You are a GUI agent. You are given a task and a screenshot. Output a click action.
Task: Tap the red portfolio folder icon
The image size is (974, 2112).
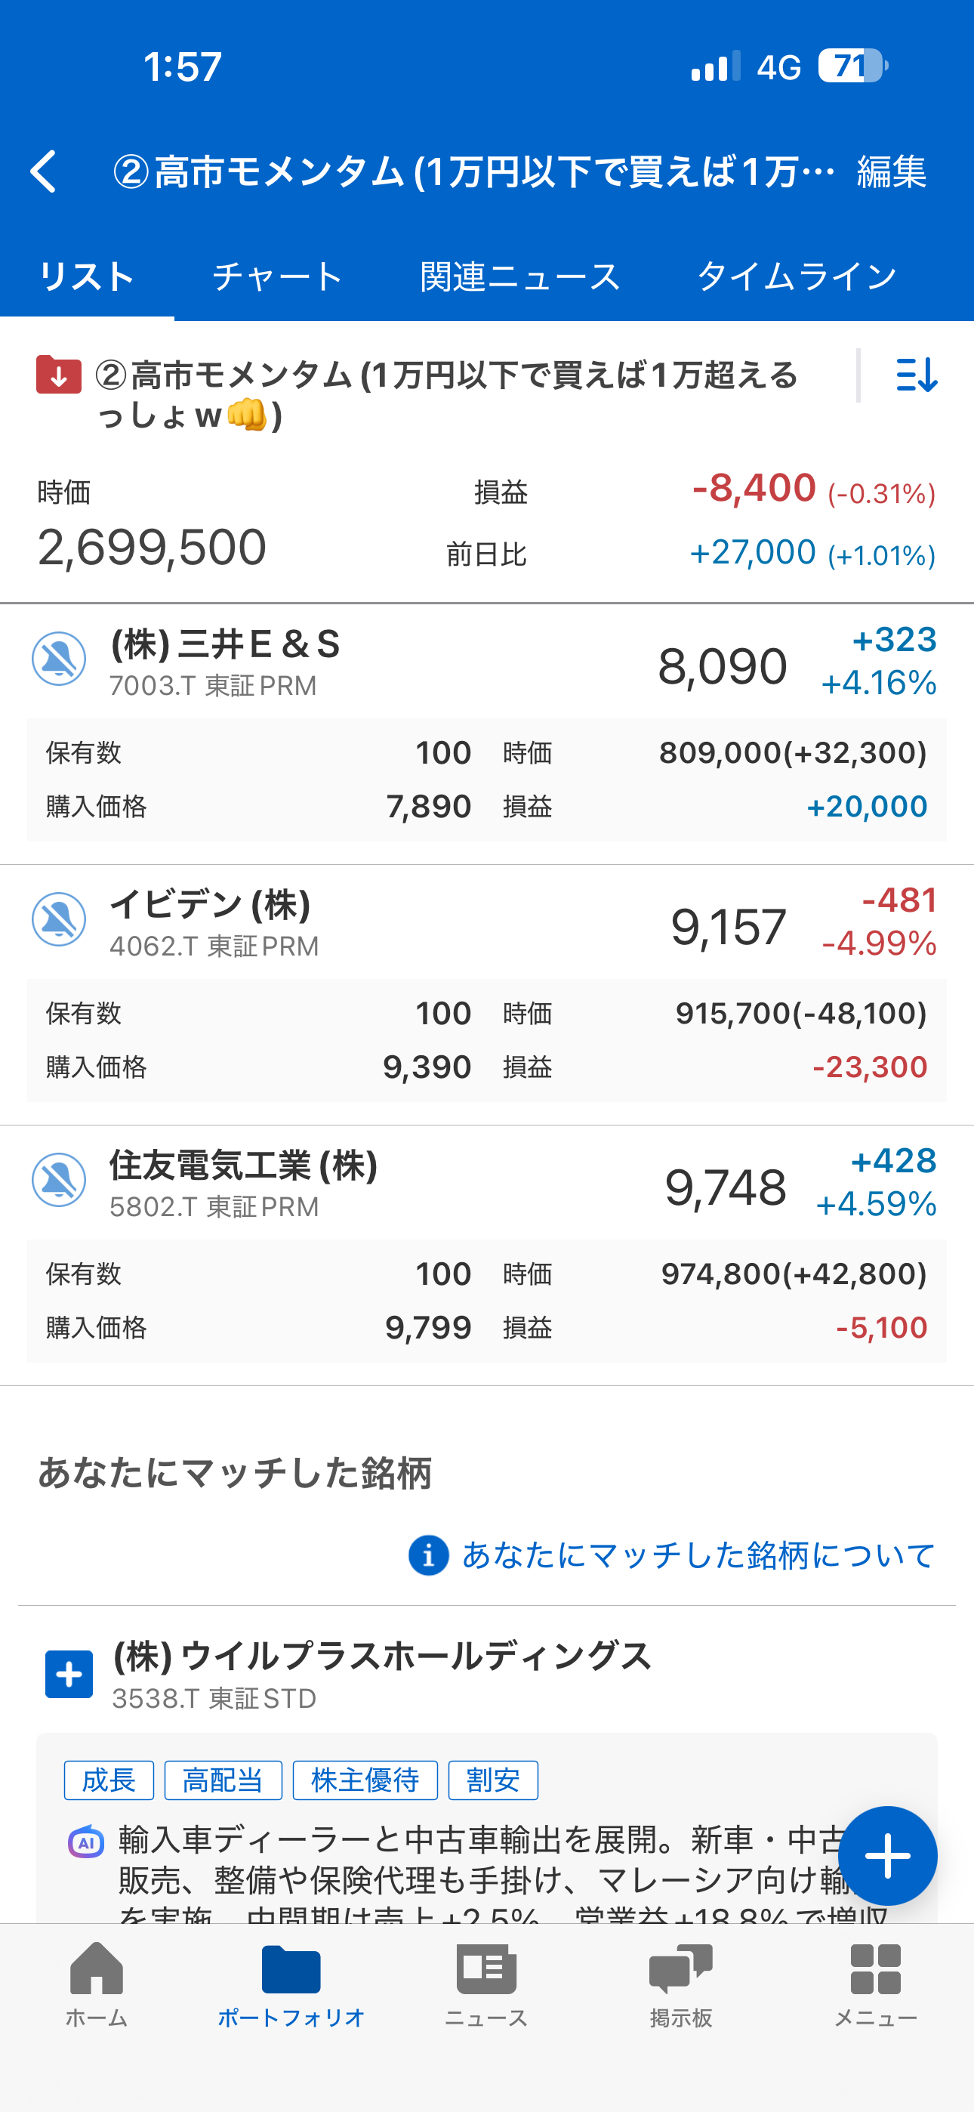(x=58, y=375)
